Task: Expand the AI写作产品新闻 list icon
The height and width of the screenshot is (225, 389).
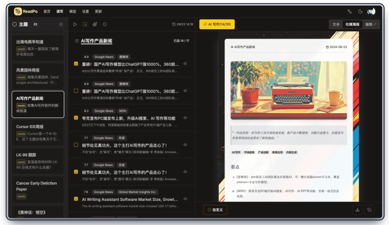Action: point(76,41)
